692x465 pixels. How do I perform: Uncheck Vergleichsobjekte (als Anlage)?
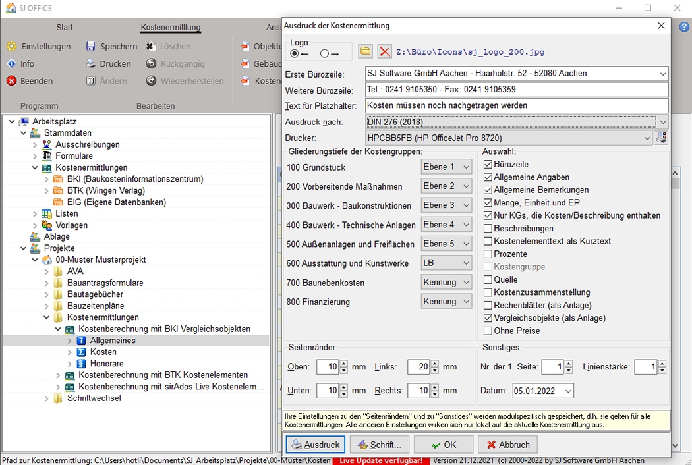coord(488,317)
